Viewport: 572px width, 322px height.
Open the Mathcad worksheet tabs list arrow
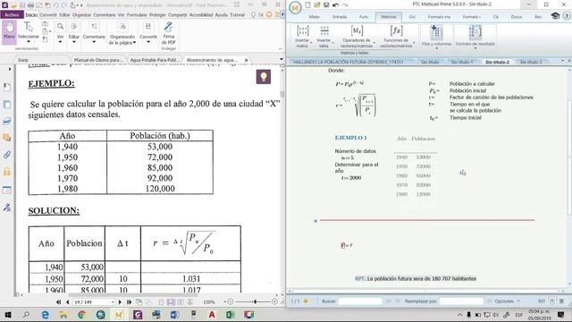pyautogui.click(x=562, y=61)
